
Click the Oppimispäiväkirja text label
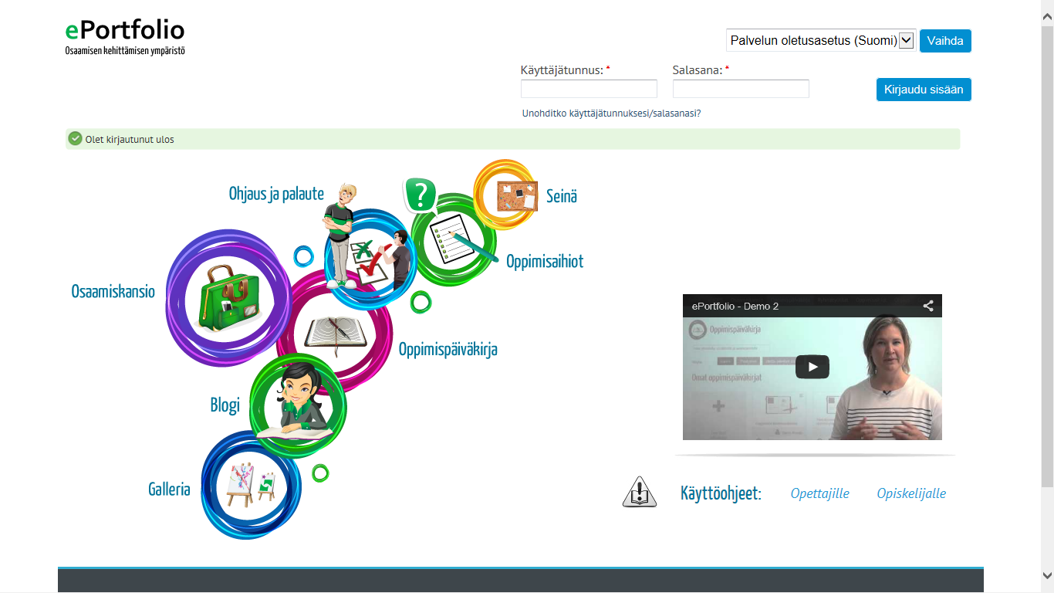click(448, 350)
